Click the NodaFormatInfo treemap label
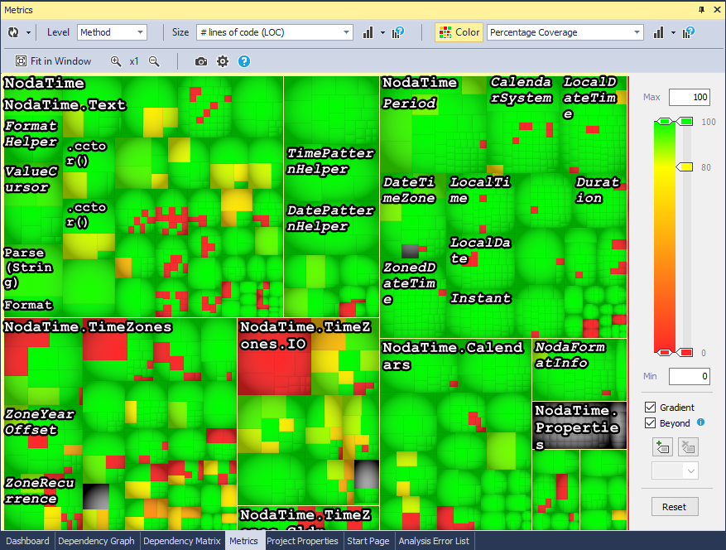Image resolution: width=726 pixels, height=550 pixels. (x=570, y=355)
